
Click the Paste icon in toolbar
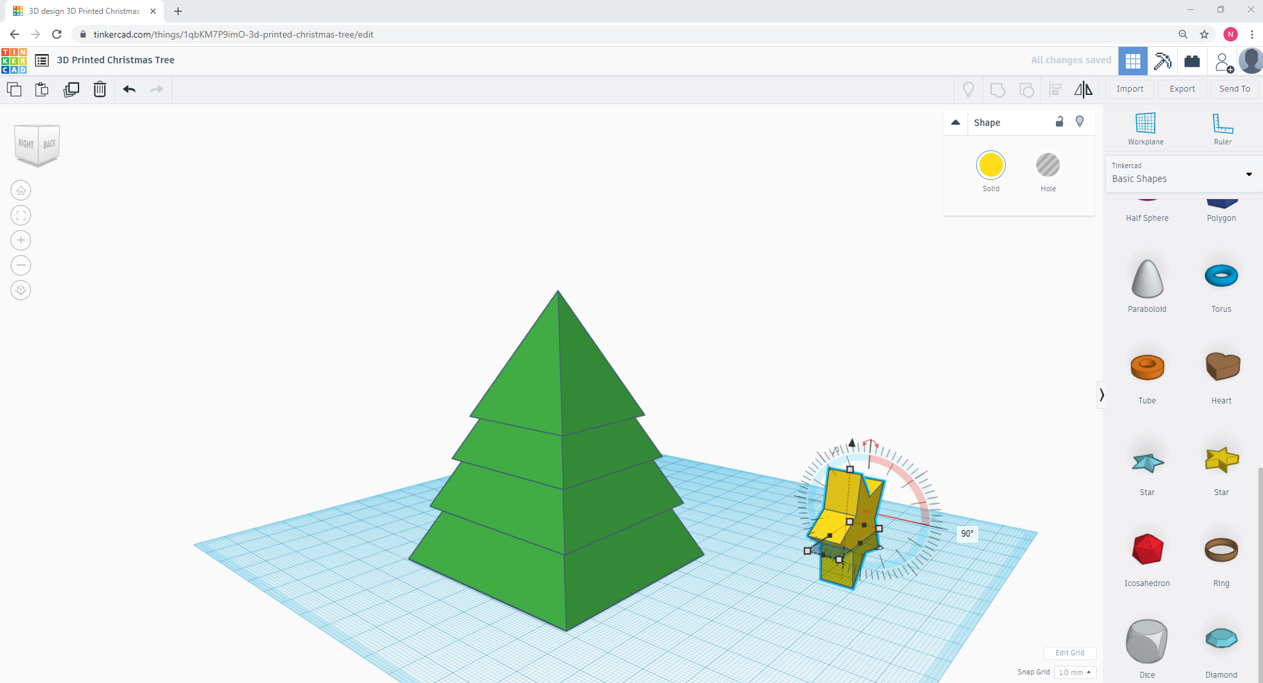pyautogui.click(x=42, y=89)
